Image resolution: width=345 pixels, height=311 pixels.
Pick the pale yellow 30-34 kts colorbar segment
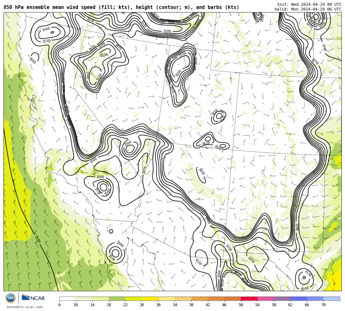pos(166,299)
